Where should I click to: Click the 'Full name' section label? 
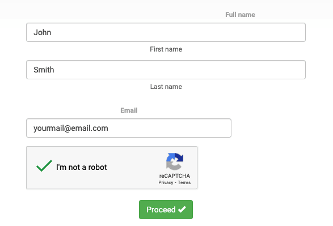coord(240,15)
